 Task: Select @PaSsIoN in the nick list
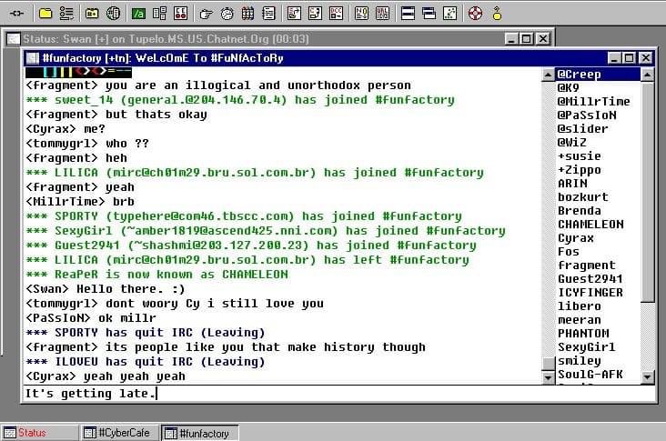click(x=598, y=115)
